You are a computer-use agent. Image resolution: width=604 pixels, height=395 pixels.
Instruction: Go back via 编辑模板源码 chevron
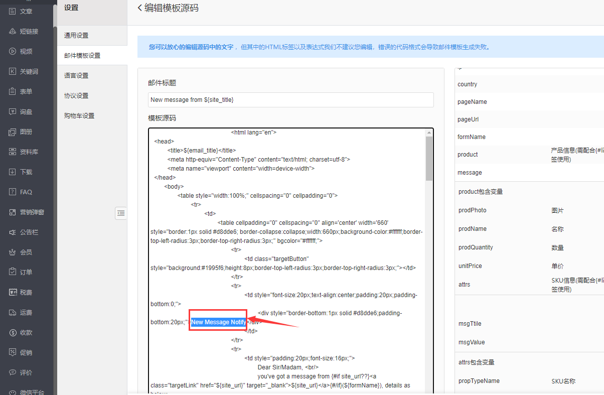pos(140,8)
